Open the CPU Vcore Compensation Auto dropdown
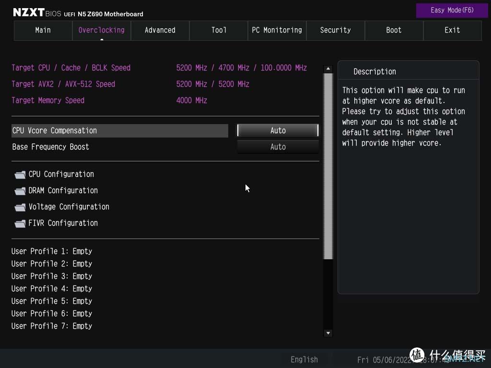491x368 pixels. (x=278, y=130)
